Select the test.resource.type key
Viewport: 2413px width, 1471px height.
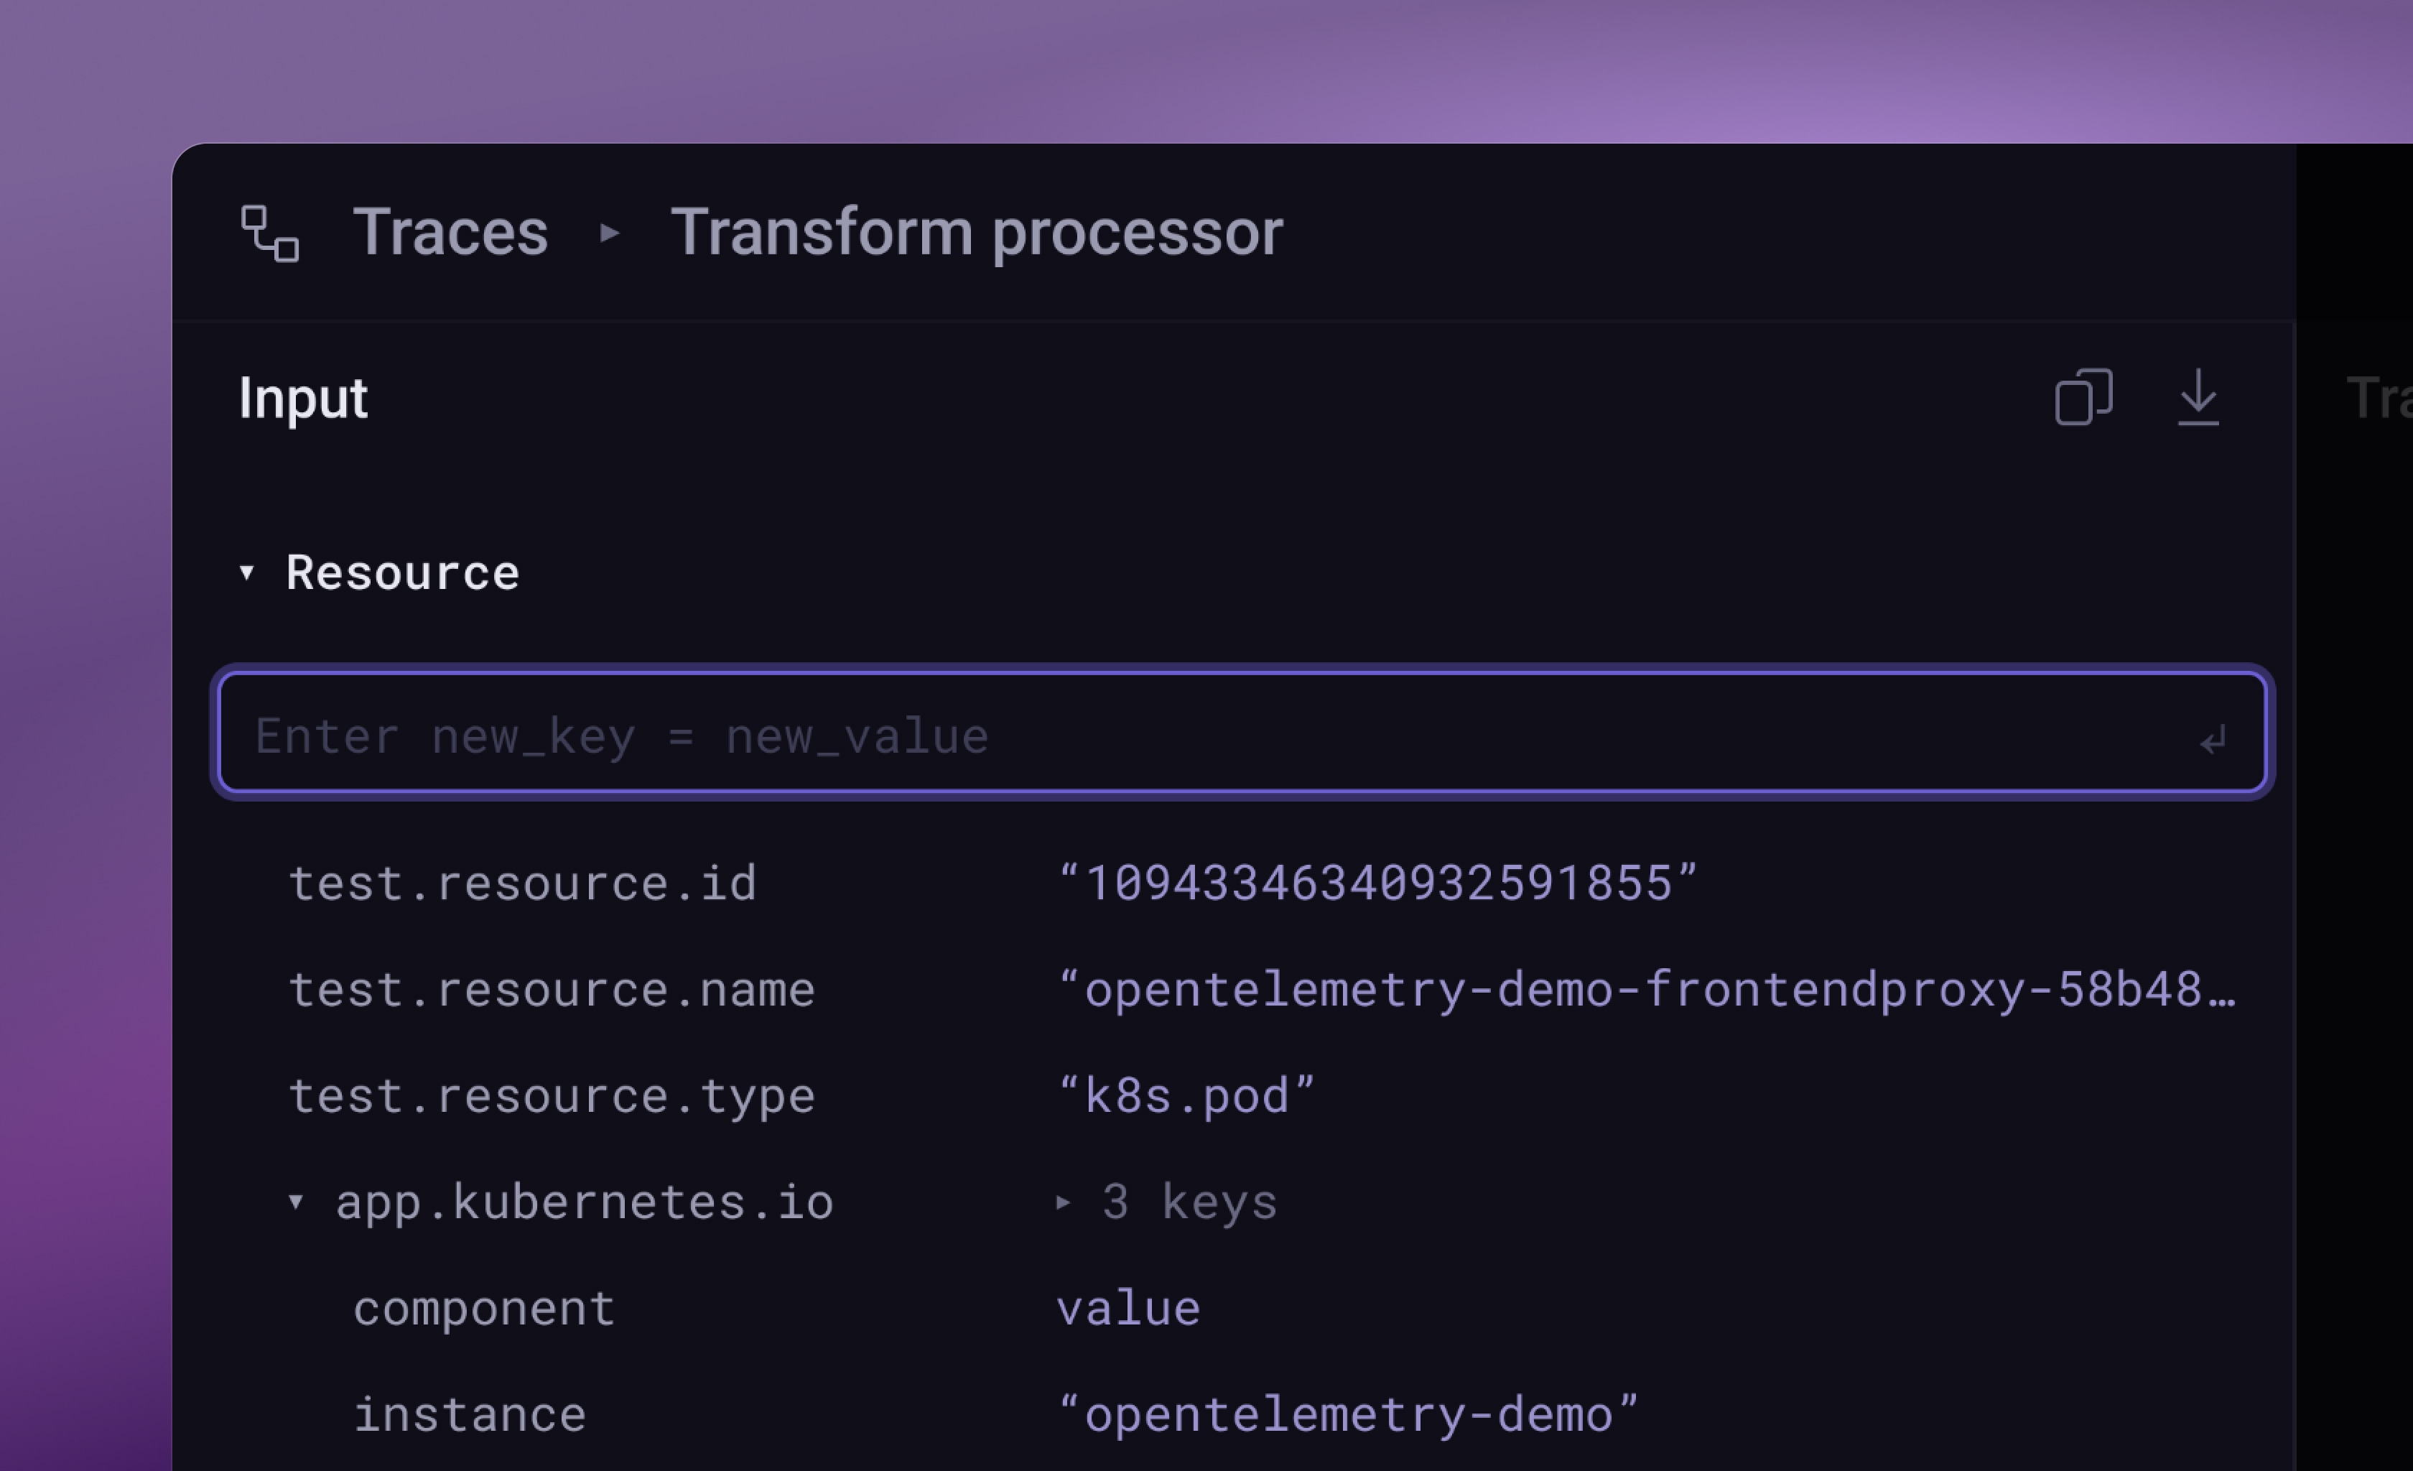552,1096
